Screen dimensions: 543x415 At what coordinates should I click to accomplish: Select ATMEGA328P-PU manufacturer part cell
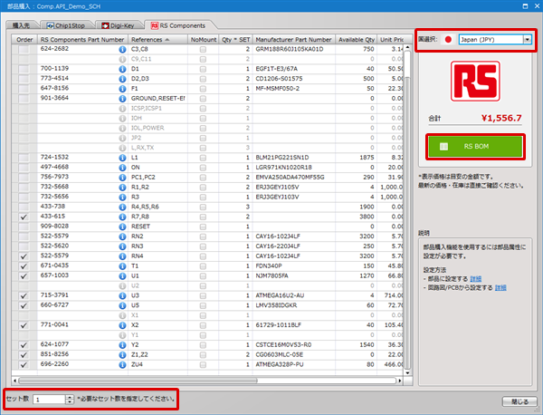[293, 365]
